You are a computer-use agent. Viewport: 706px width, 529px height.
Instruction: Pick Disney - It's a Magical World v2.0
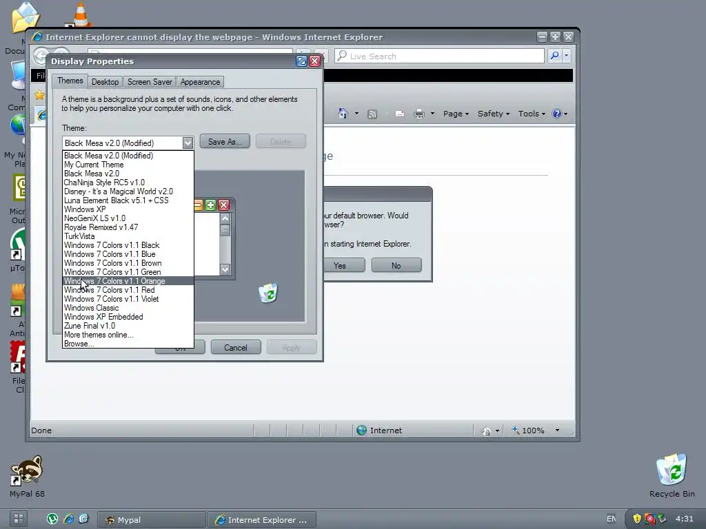pyautogui.click(x=128, y=191)
